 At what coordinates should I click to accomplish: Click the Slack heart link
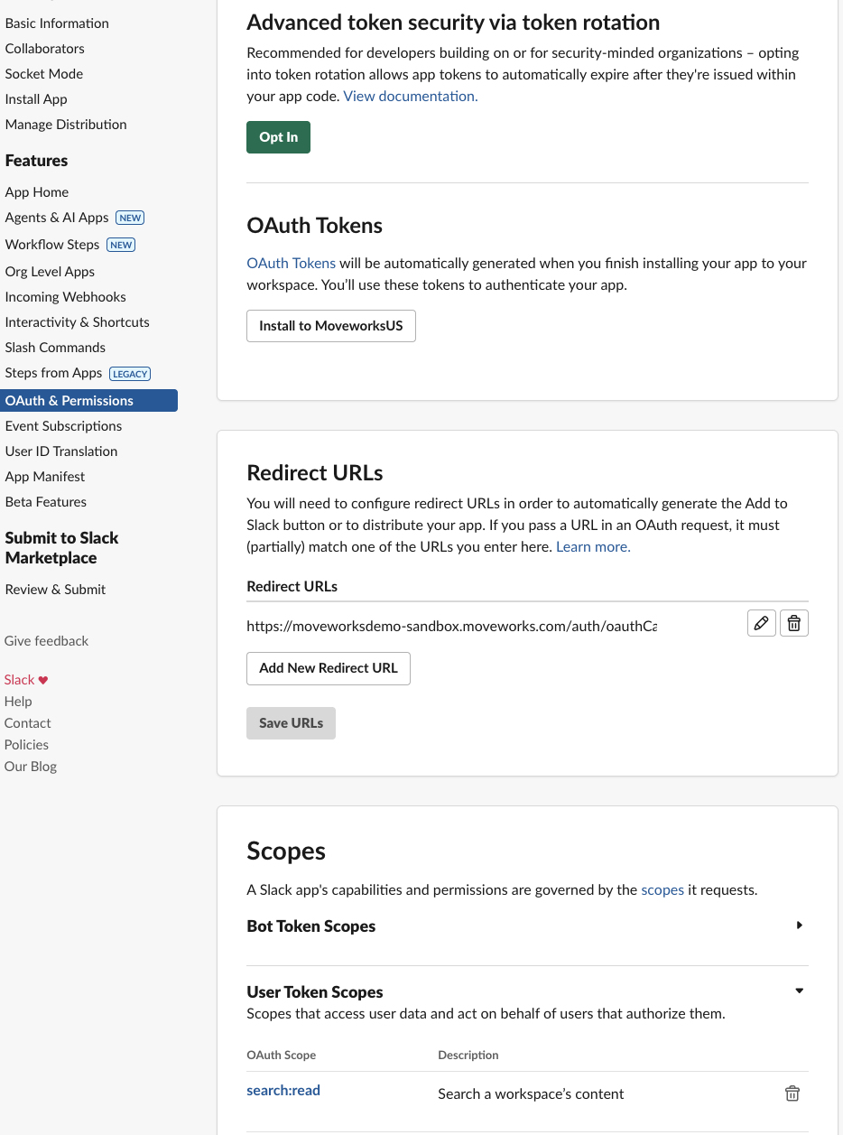(26, 680)
